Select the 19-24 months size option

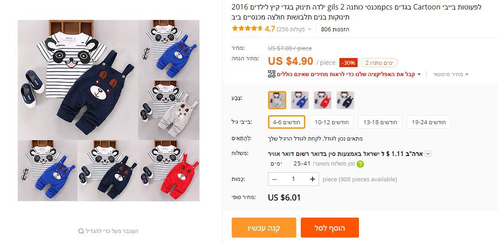[x=428, y=122]
